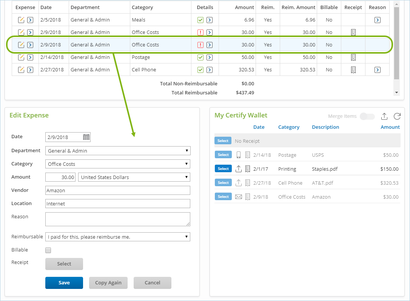The width and height of the screenshot is (410, 301).
Task: View receipt icon for Postage expense row
Action: 353,57
